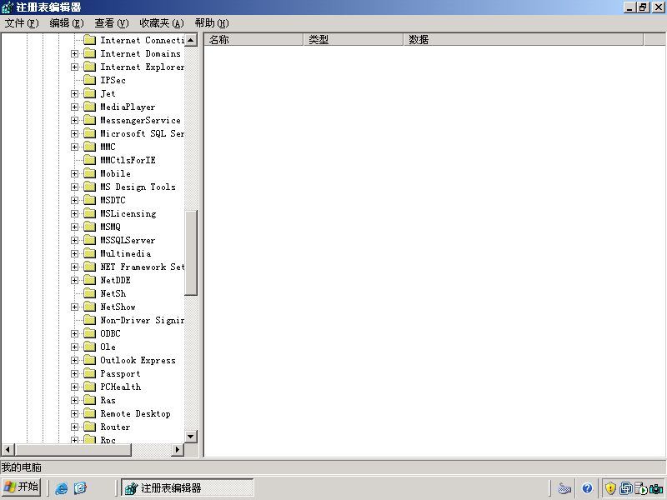Launch Internet Explorer from quick launch
Image resolution: width=667 pixels, height=500 pixels.
62,488
